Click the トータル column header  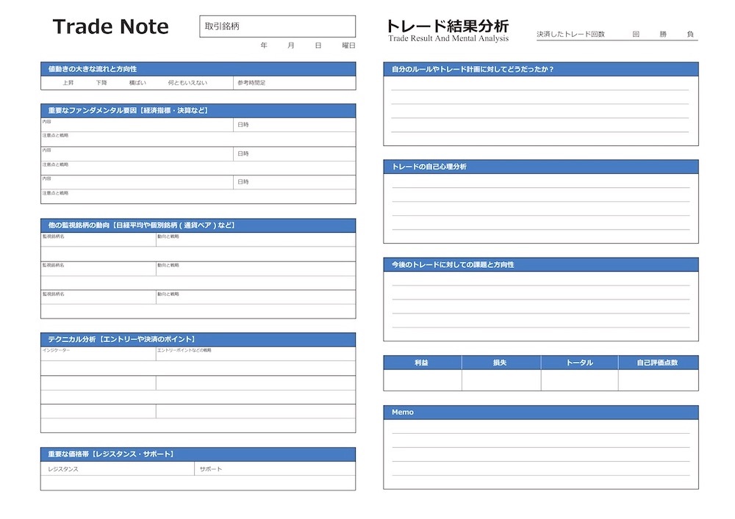coord(579,363)
